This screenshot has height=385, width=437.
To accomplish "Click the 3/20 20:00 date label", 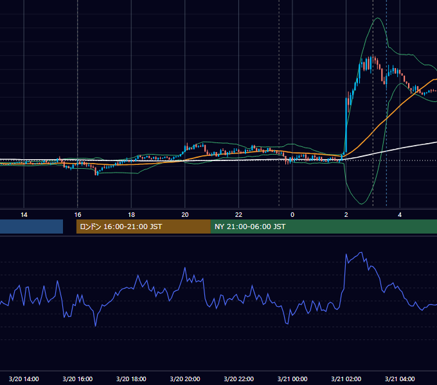I will coord(185,379).
